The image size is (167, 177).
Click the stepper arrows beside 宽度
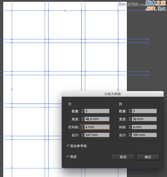coord(130,119)
